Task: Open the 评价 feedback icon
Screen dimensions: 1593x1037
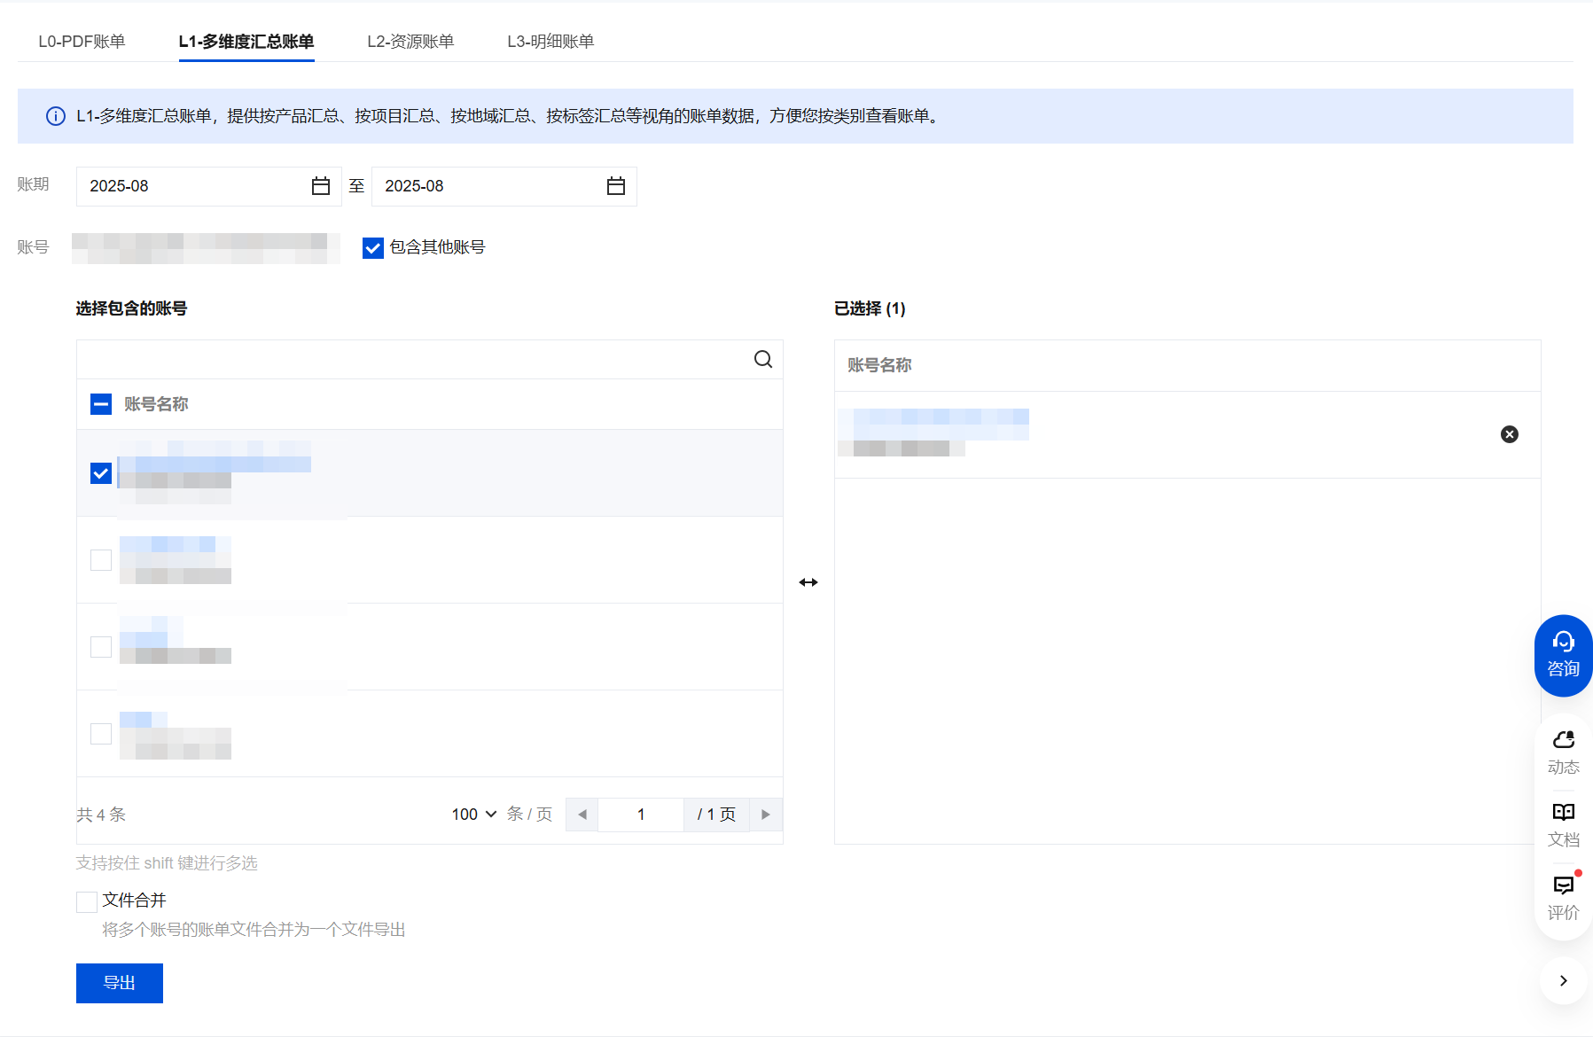Action: (x=1563, y=897)
